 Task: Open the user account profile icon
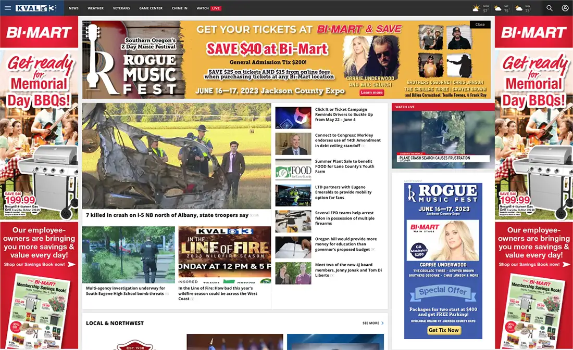(565, 8)
